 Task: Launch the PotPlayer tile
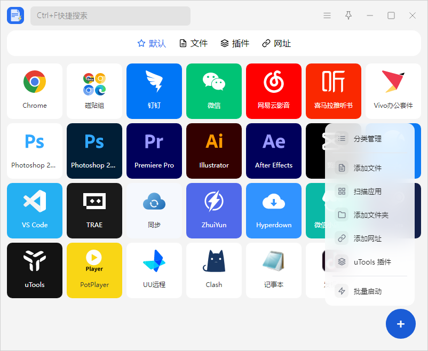click(x=94, y=270)
